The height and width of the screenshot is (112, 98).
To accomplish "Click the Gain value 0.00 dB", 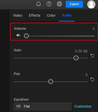I will [x=81, y=51].
